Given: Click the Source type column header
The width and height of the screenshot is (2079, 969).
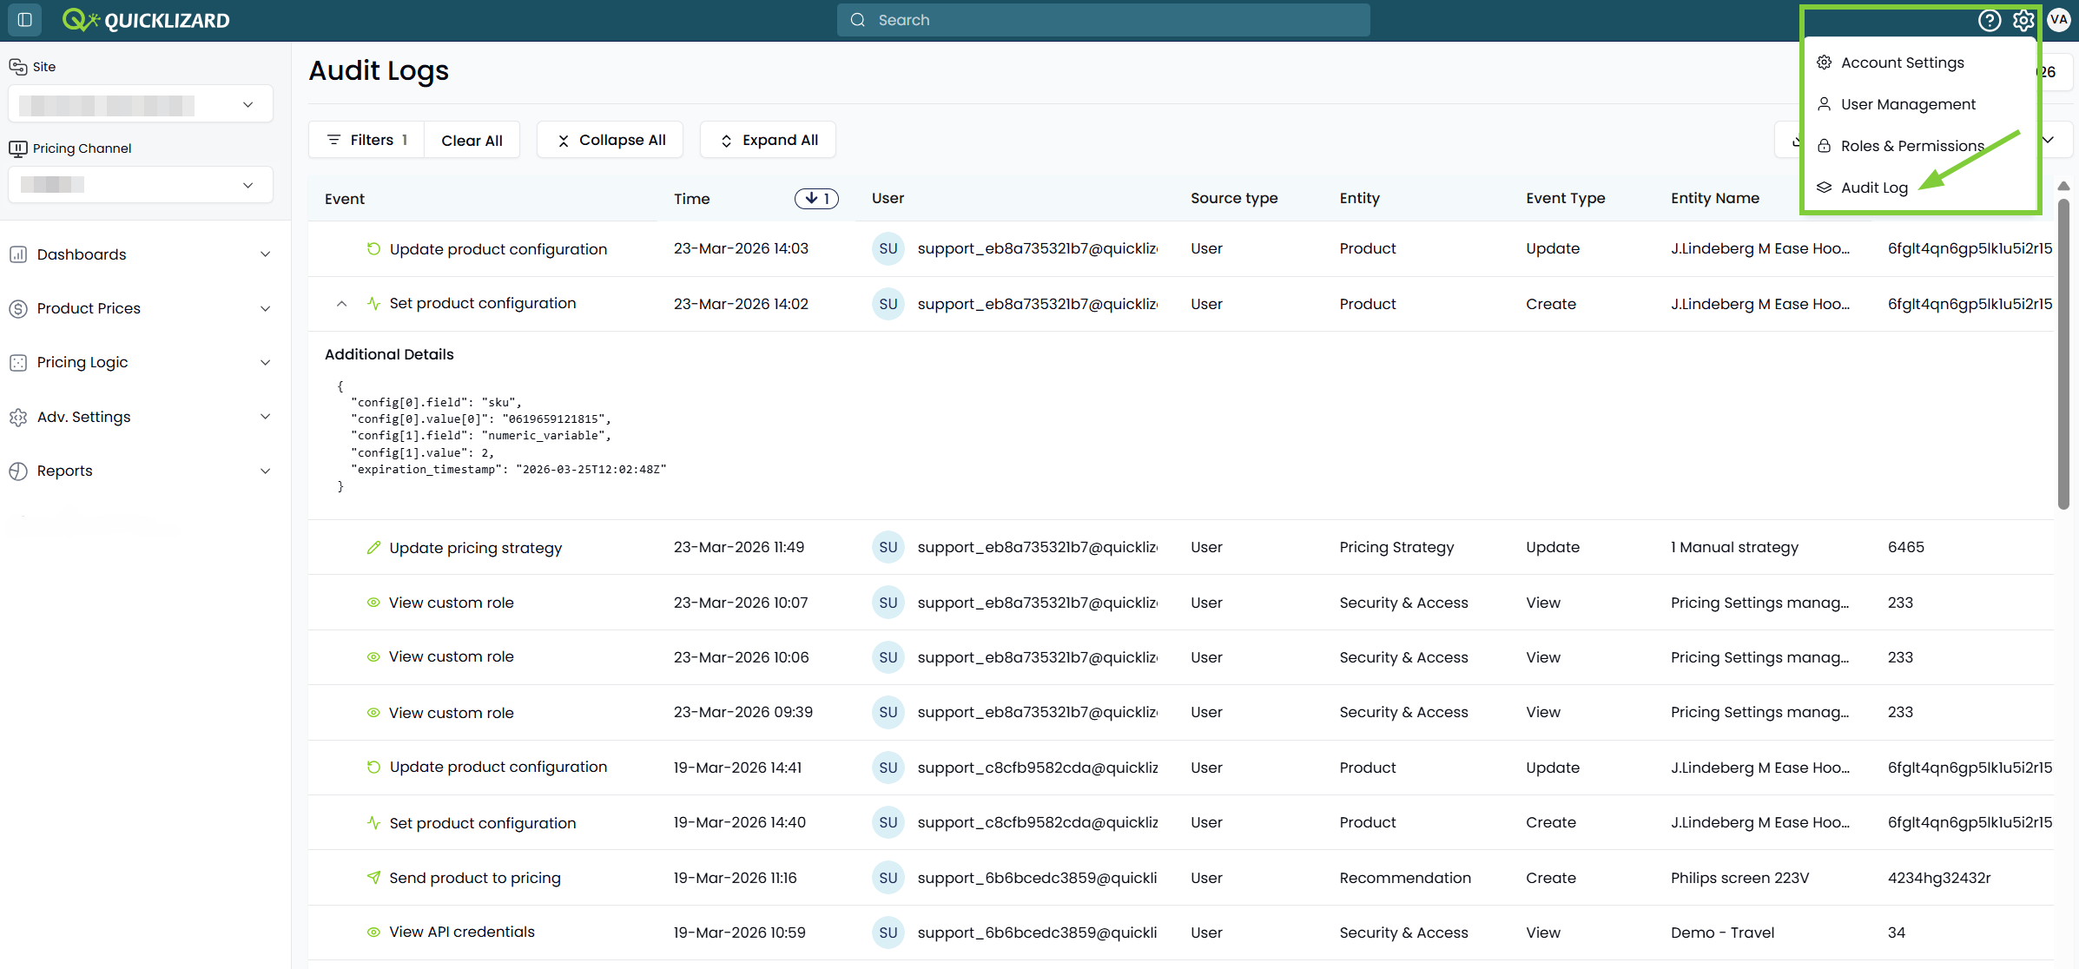Looking at the screenshot, I should (1234, 199).
